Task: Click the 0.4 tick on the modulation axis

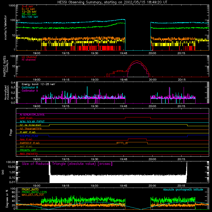Action: (13, 82)
